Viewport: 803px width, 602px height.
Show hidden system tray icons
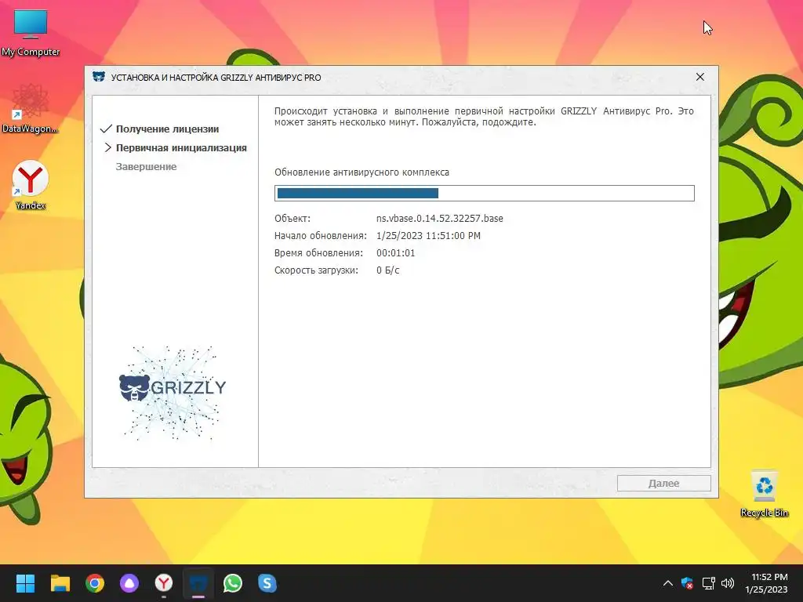(668, 583)
